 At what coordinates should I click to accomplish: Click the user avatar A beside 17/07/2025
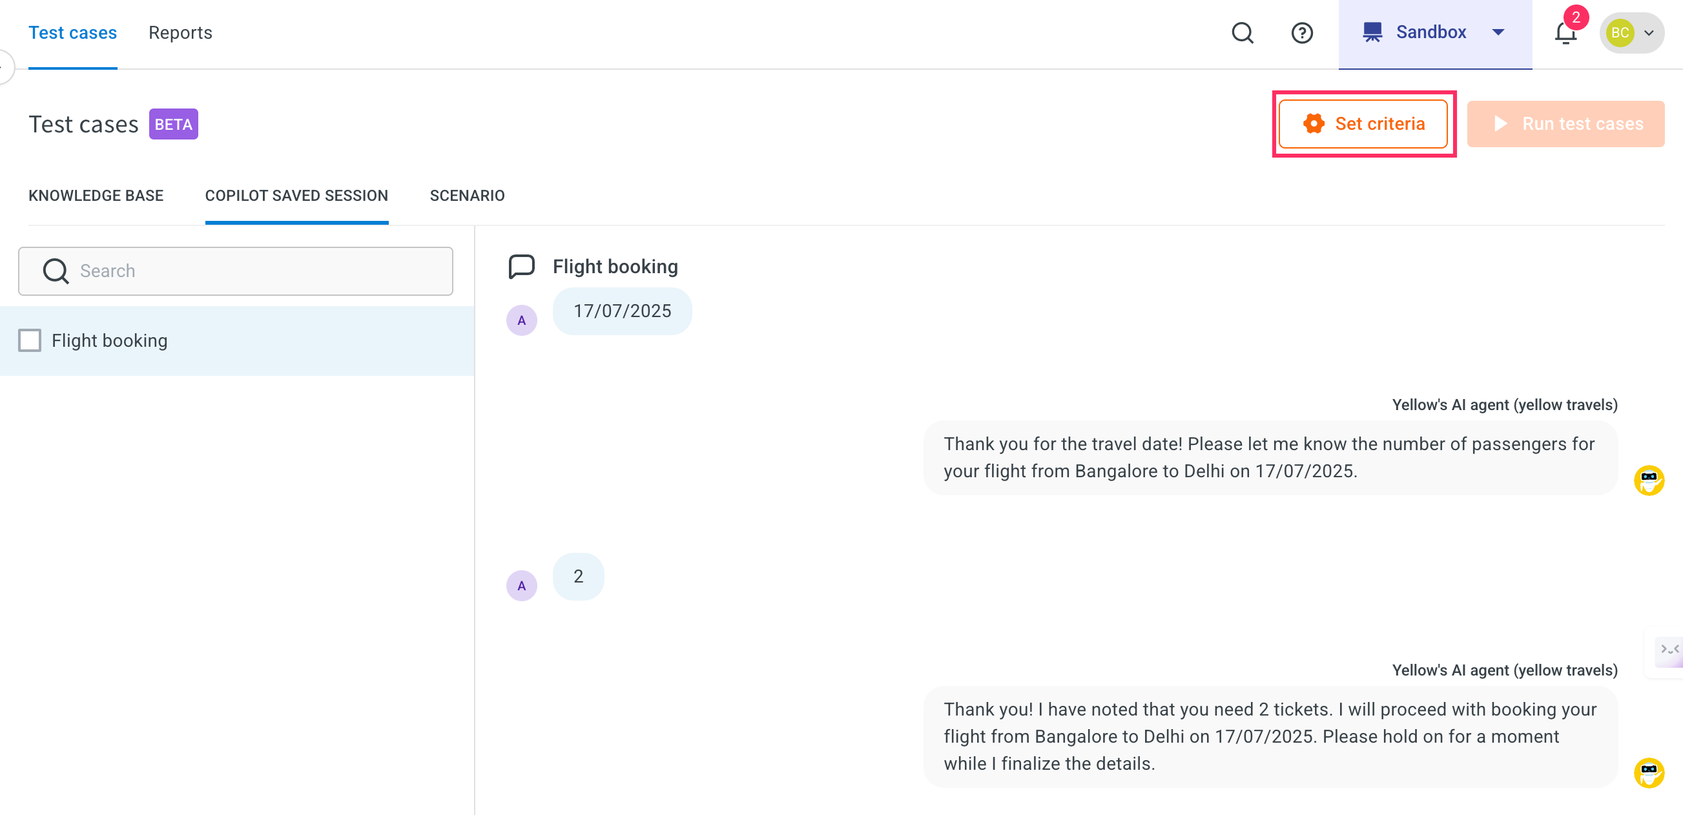(521, 320)
